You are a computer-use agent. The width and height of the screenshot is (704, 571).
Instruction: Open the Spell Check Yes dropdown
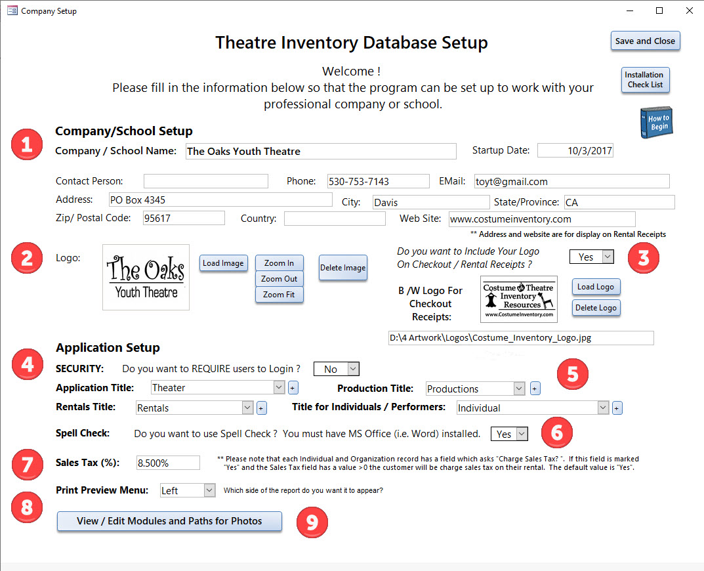click(x=522, y=434)
